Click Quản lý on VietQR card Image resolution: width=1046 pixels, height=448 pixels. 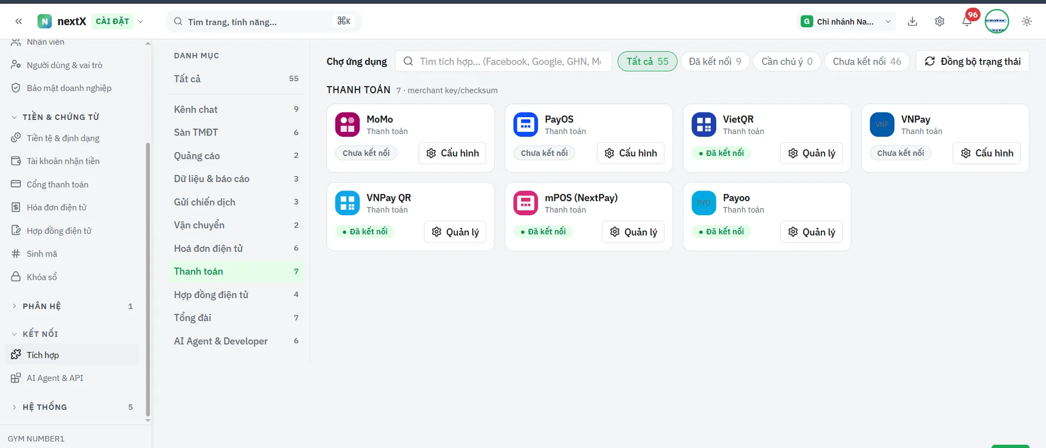[x=812, y=153]
